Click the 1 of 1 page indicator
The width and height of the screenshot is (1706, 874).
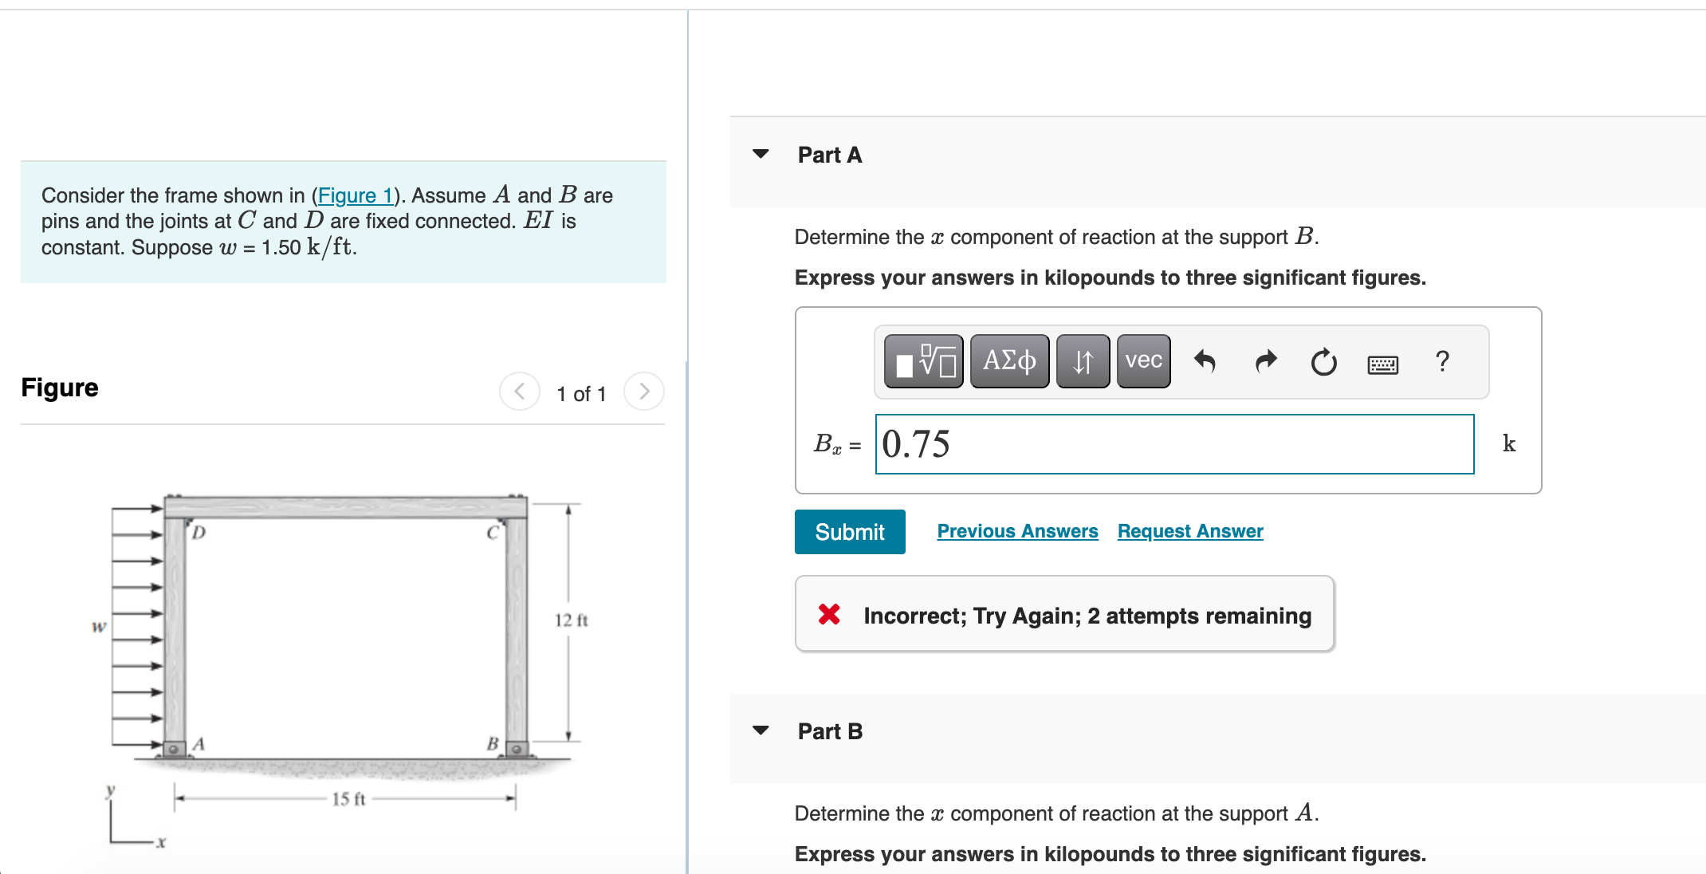(x=581, y=392)
